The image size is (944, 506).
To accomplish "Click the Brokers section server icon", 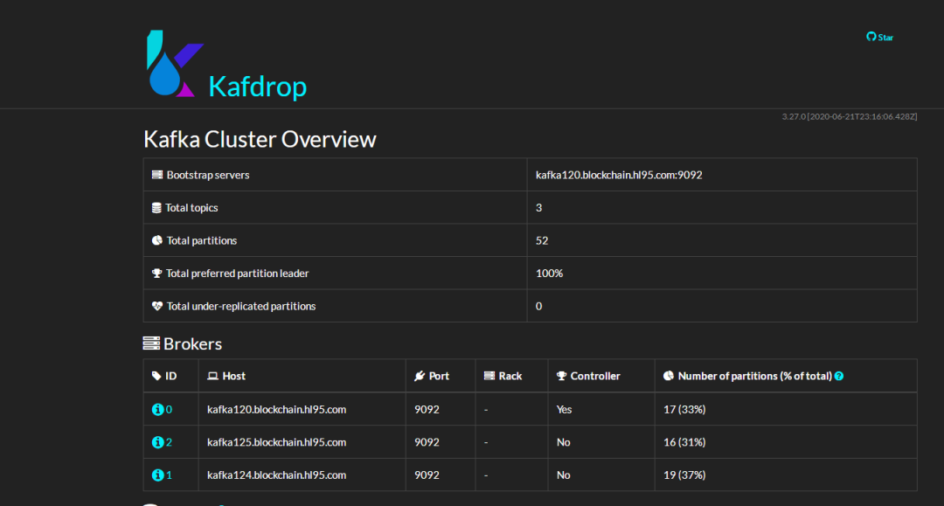I will point(151,343).
